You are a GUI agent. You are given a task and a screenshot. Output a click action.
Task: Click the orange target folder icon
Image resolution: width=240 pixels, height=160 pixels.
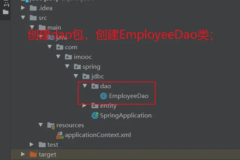click(x=33, y=155)
